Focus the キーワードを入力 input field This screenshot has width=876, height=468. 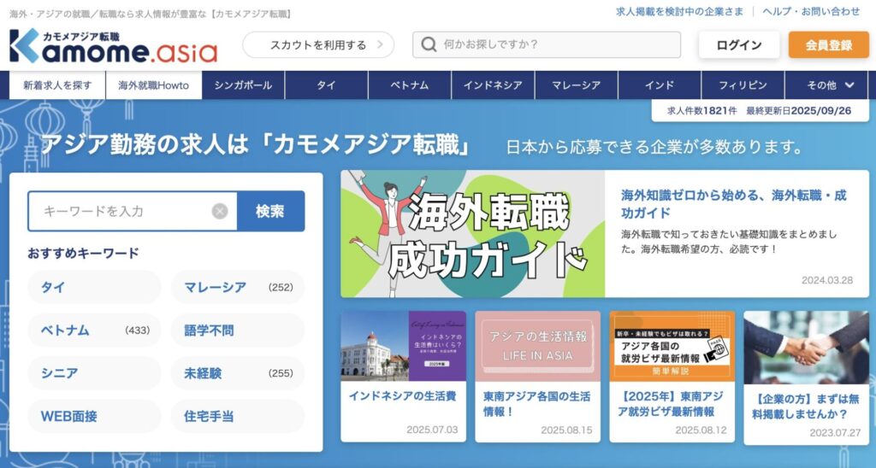tap(120, 211)
